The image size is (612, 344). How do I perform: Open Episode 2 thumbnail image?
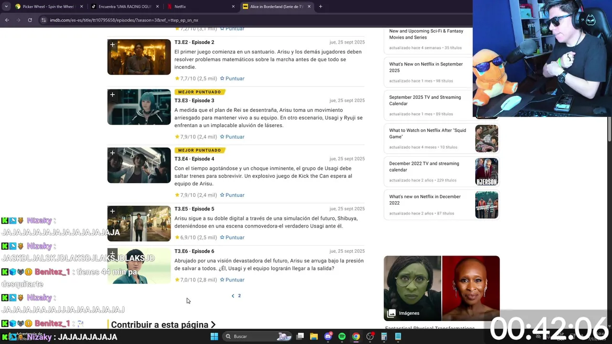tap(139, 57)
